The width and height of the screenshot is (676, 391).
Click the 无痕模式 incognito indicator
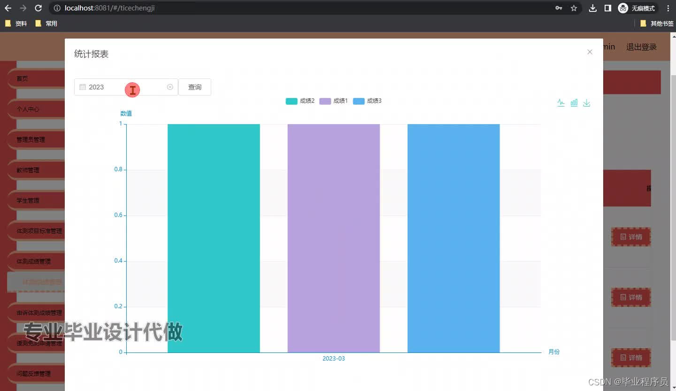[x=637, y=8]
